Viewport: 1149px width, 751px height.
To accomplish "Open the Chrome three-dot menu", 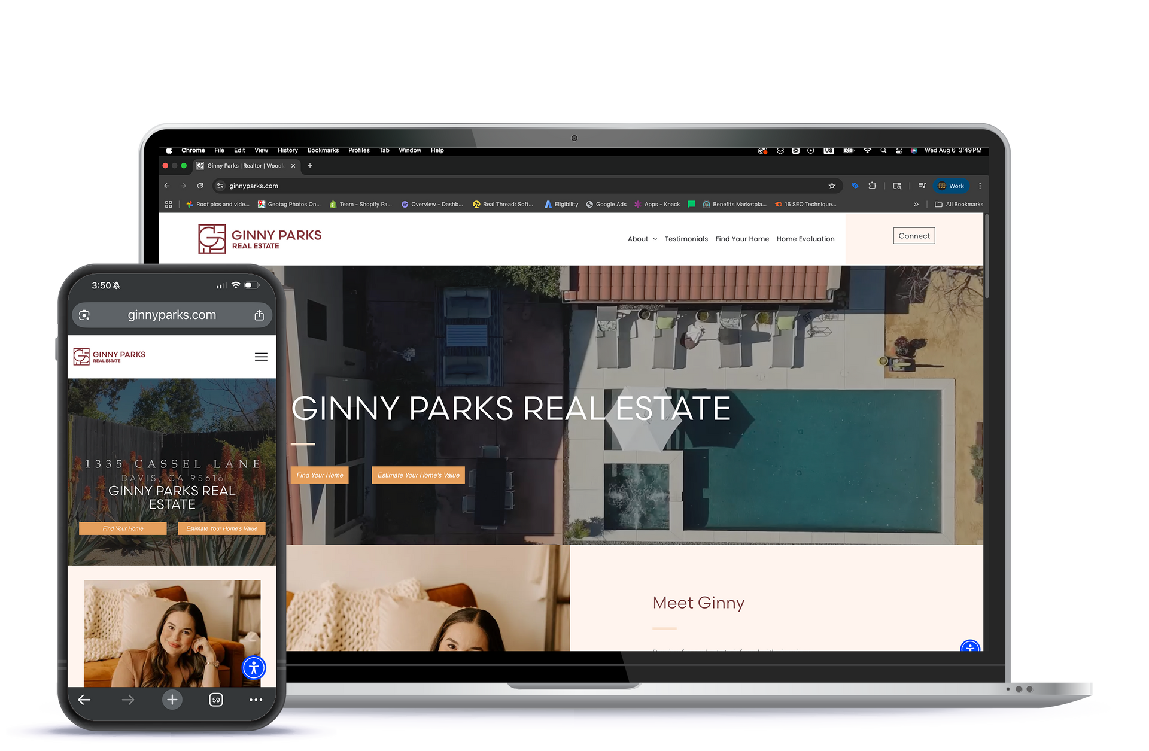I will (x=980, y=186).
